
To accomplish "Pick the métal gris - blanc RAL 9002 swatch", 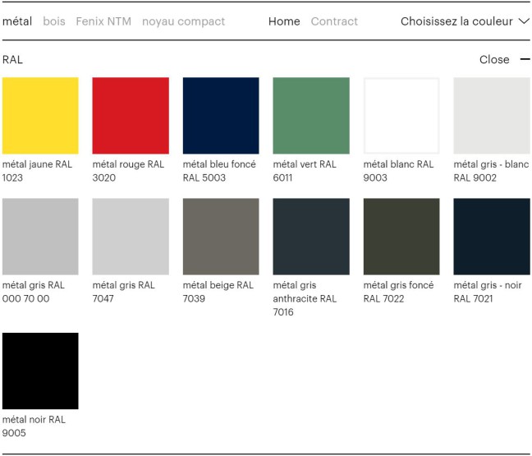I will [x=492, y=116].
